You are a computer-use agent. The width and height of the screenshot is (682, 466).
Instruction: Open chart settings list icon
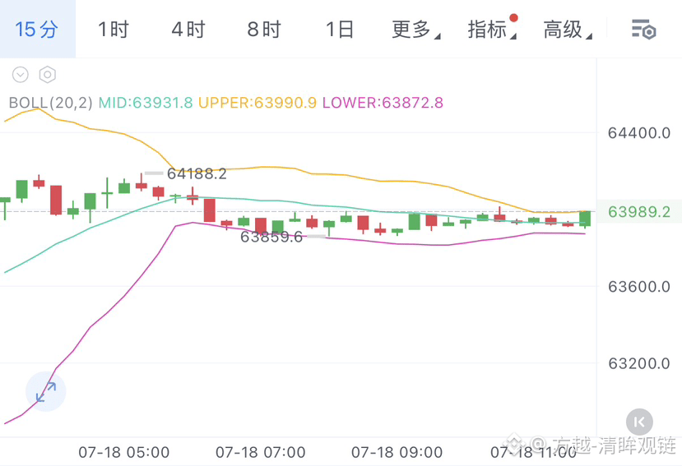pos(643,30)
